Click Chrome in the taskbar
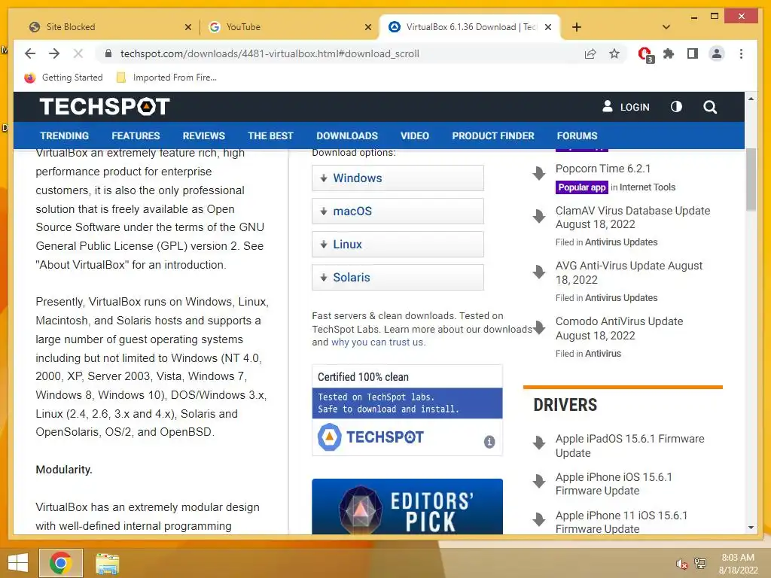The width and height of the screenshot is (771, 578). tap(61, 563)
